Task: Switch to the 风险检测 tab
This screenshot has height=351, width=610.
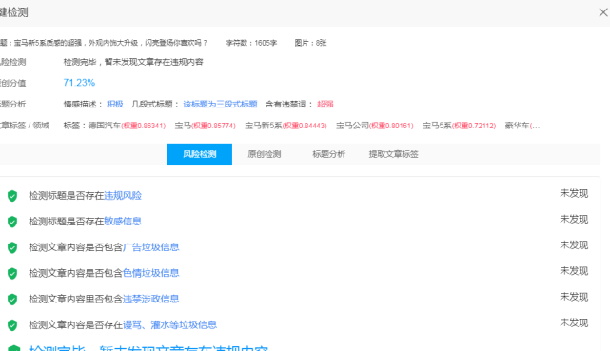Action: point(200,154)
